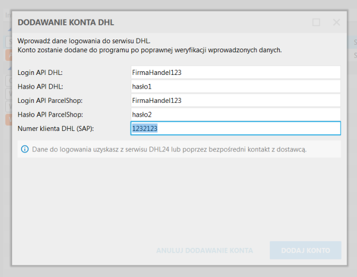The height and width of the screenshot is (277, 357).
Task: Click ANULUJ DODAWANIE KONTA button
Action: (x=205, y=251)
